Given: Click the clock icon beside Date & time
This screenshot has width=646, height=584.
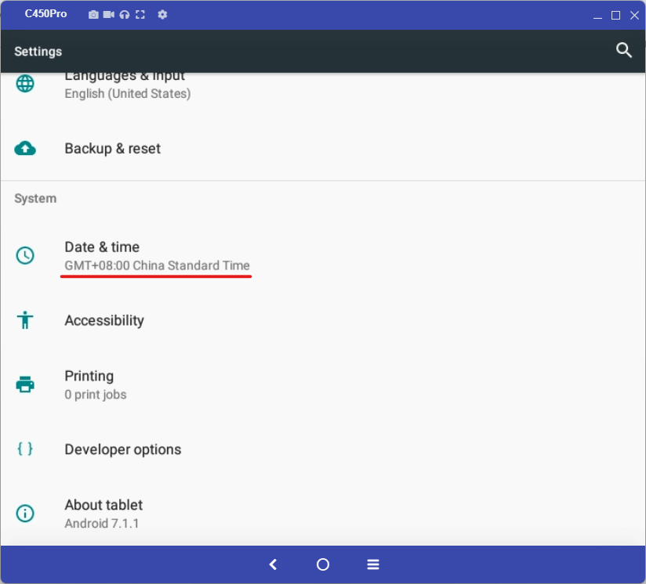Looking at the screenshot, I should [x=25, y=255].
